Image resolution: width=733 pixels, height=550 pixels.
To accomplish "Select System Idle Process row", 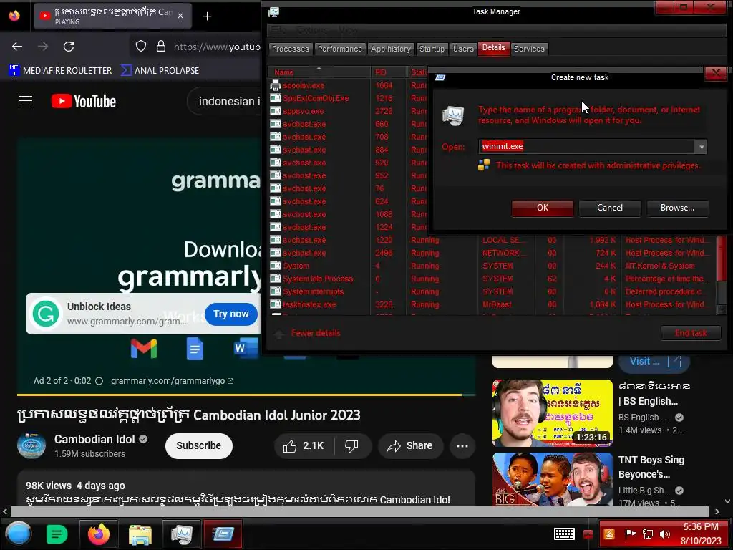I will pos(491,279).
